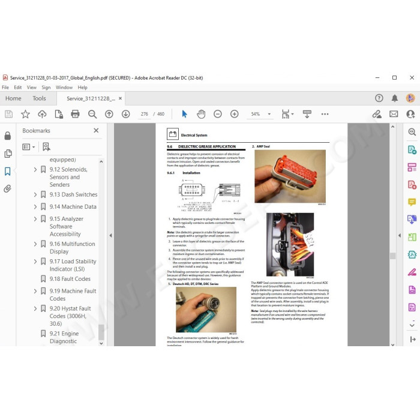Viewport: 420px width, 420px height.
Task: Switch to the Home tab
Action: pos(13,98)
